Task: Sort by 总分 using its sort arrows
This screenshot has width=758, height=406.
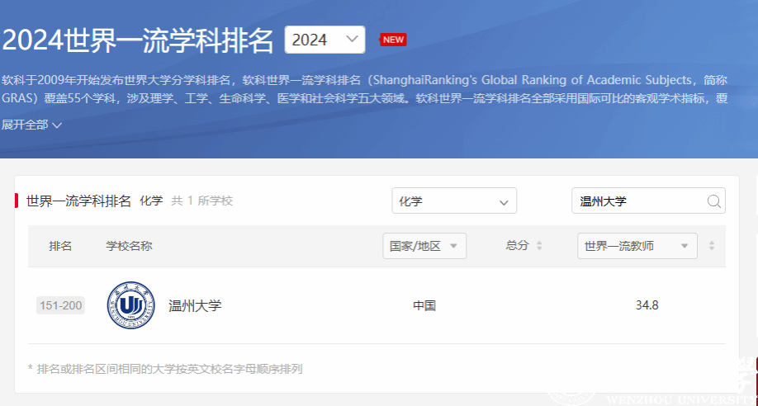Action: point(539,246)
